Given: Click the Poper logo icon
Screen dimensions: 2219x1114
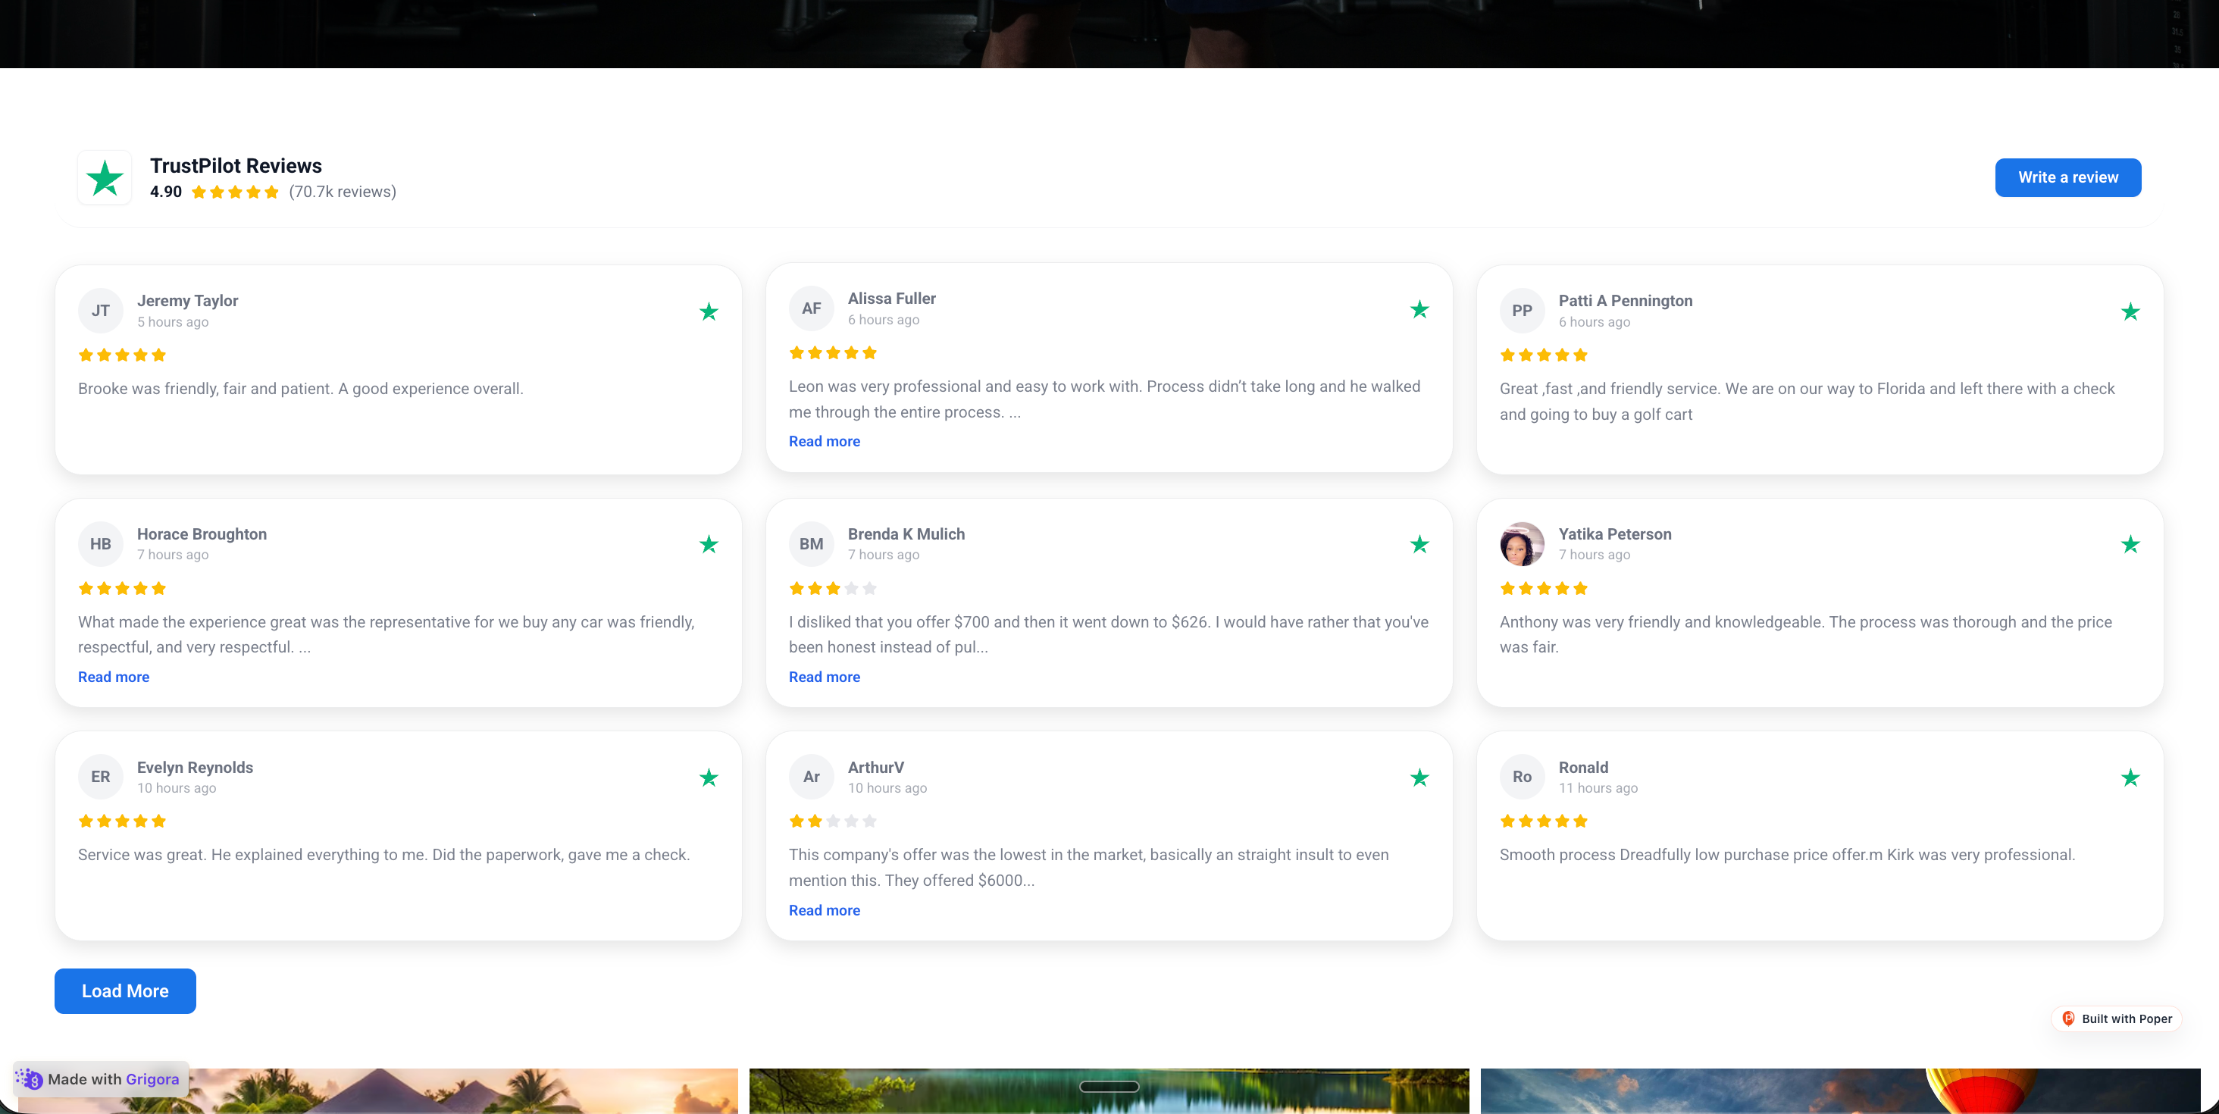Looking at the screenshot, I should pos(2068,1019).
